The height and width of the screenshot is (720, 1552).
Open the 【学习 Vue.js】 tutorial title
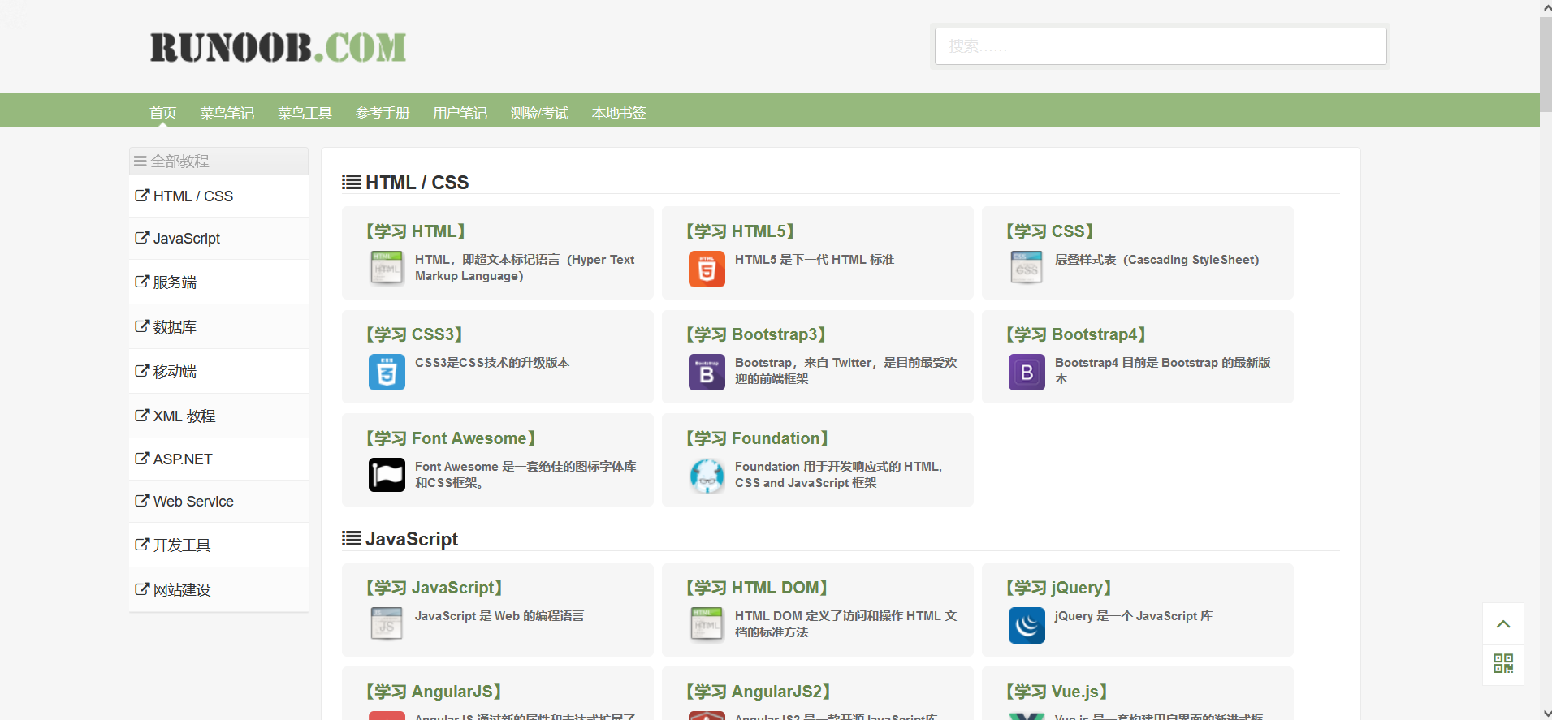(x=1057, y=692)
